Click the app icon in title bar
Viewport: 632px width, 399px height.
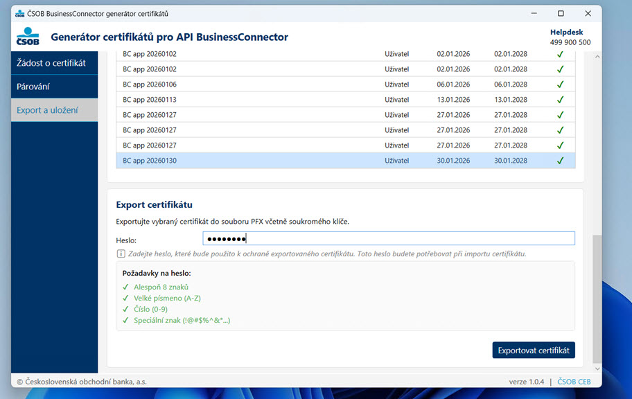click(x=19, y=14)
